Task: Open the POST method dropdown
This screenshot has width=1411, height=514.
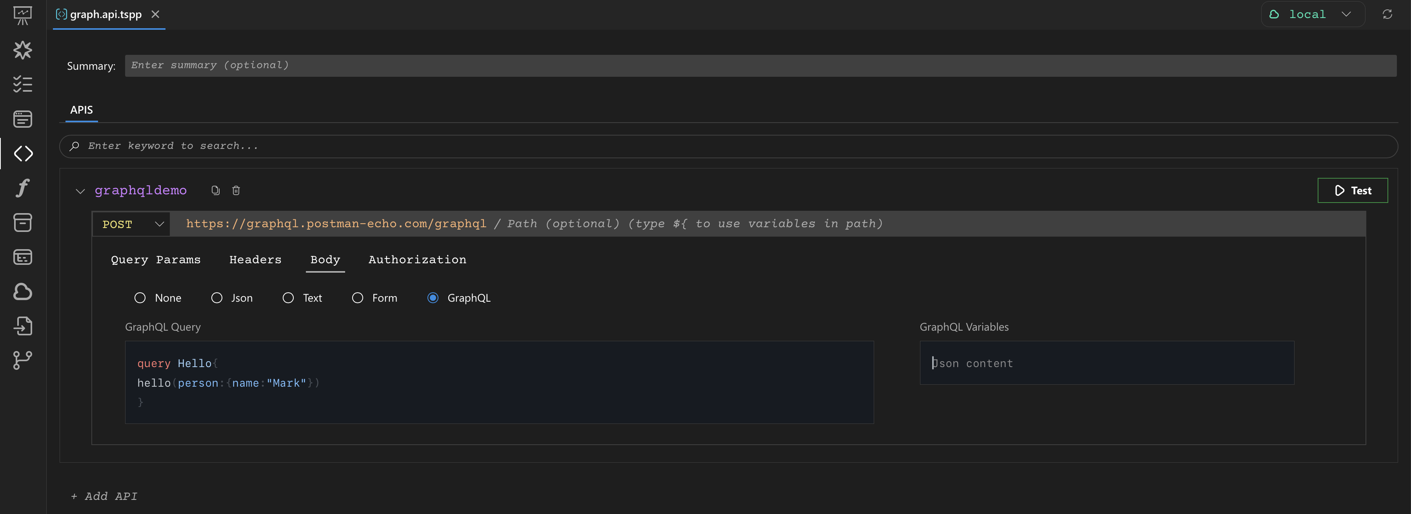Action: (132, 224)
